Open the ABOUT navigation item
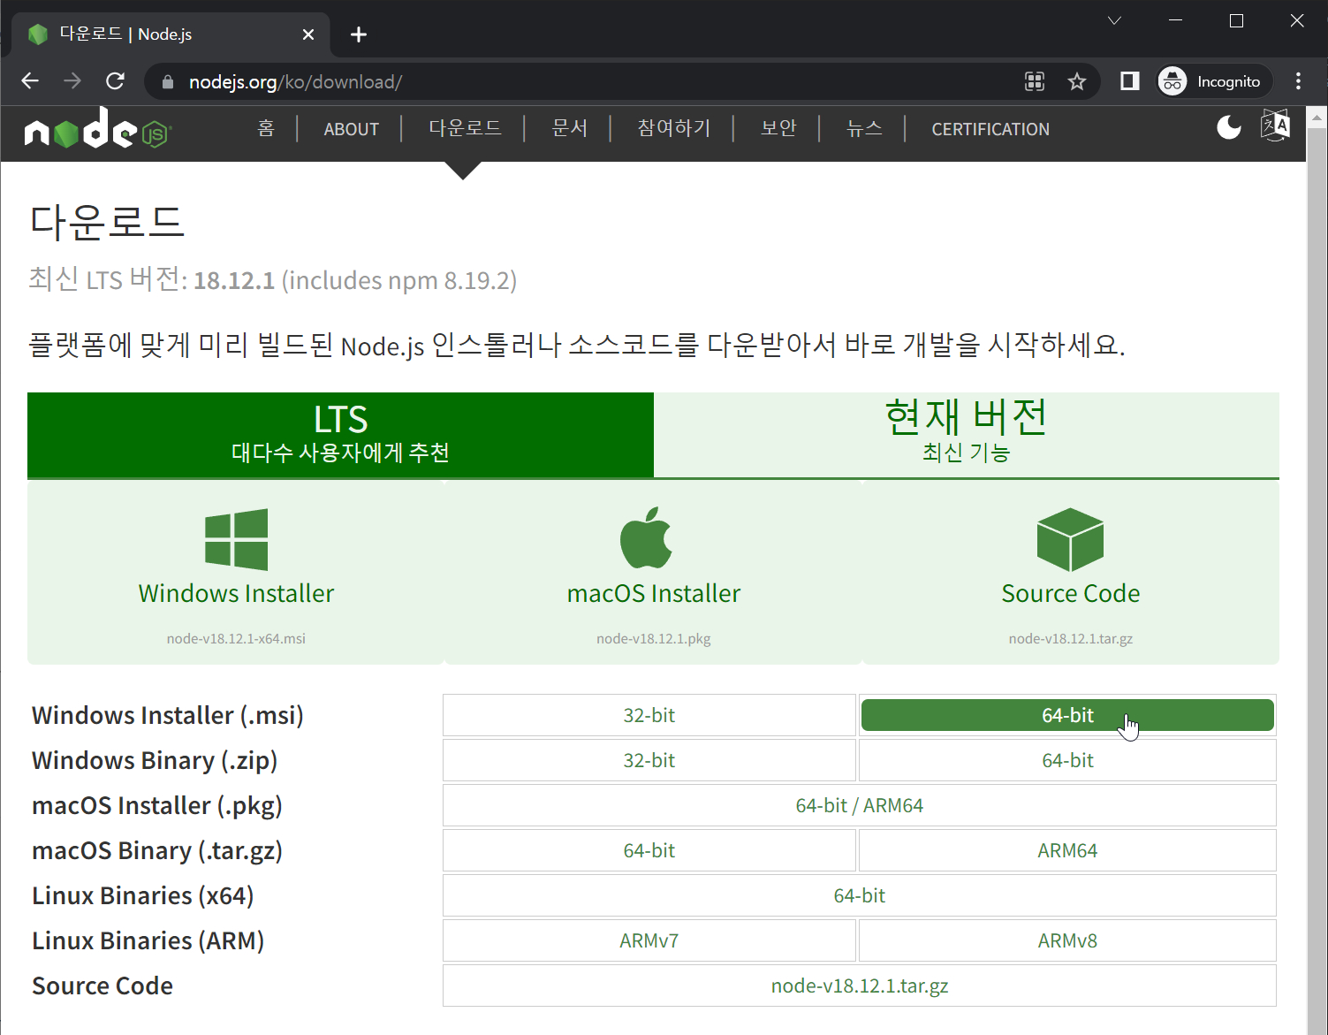1328x1035 pixels. [x=351, y=129]
